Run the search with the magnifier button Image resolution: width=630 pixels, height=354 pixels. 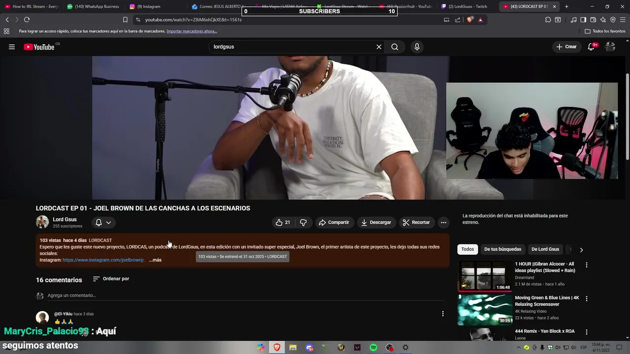tap(395, 47)
